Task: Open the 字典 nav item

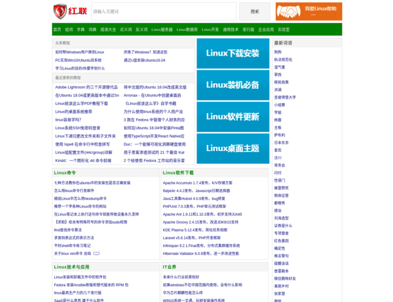Action: coord(80,30)
